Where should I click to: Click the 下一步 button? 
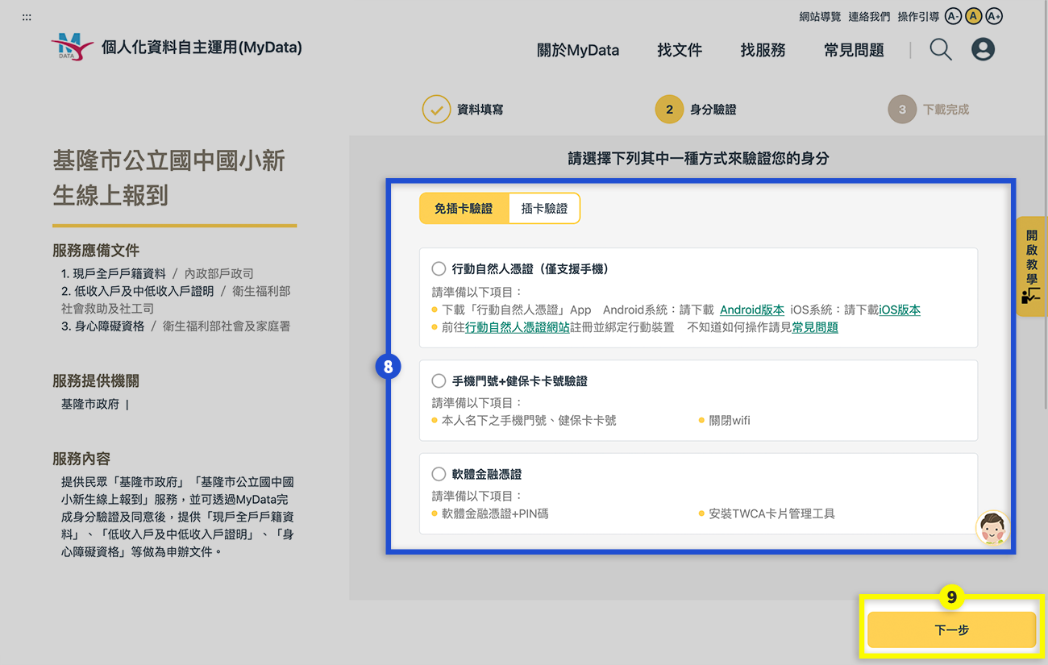[951, 630]
